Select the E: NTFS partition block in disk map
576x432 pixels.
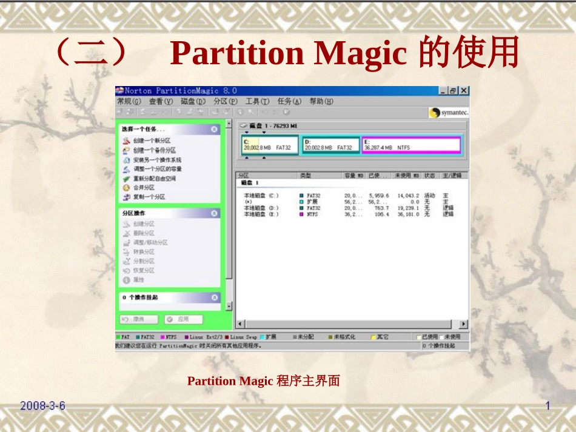click(x=412, y=145)
